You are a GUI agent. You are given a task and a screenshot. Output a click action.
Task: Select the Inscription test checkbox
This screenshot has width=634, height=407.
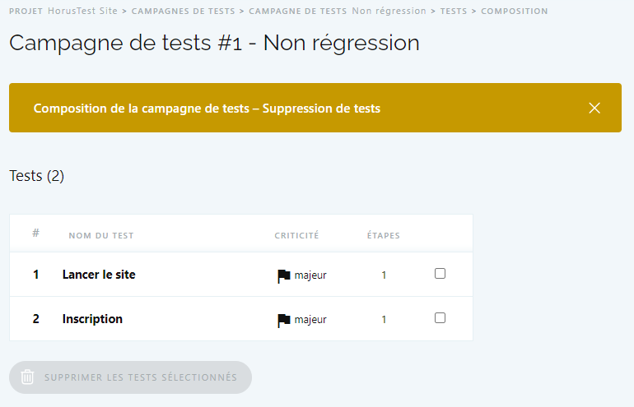pyautogui.click(x=440, y=318)
